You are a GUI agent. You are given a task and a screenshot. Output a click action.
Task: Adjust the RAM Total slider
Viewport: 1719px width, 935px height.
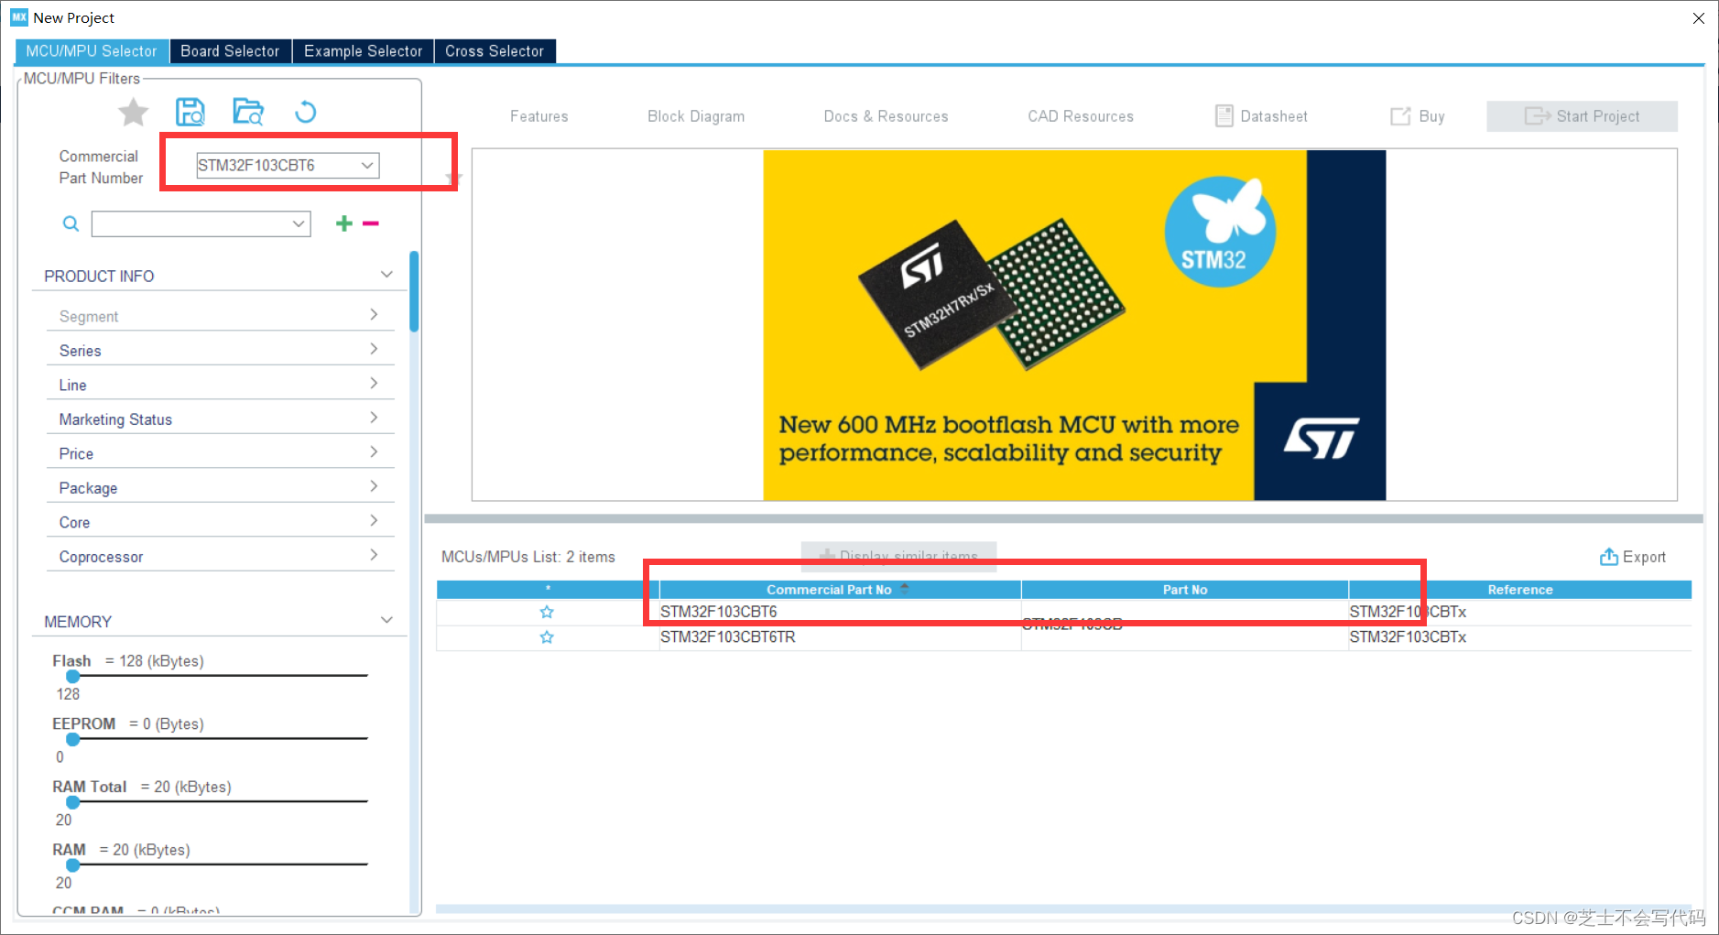click(73, 802)
